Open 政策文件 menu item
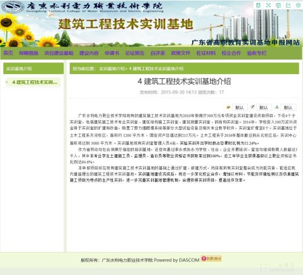 tap(181, 53)
